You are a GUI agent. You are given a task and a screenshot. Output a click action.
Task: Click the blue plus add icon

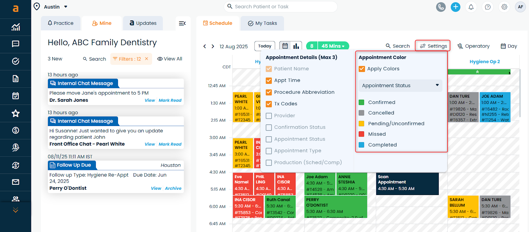click(456, 7)
